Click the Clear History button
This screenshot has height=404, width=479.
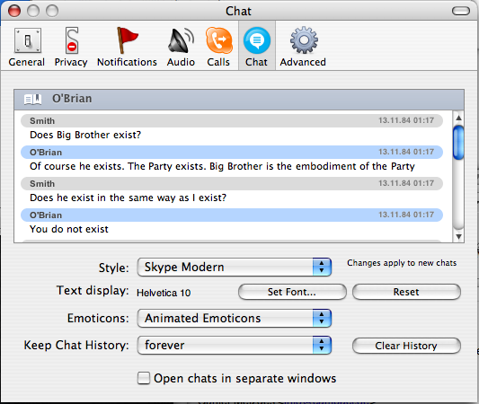pyautogui.click(x=406, y=346)
